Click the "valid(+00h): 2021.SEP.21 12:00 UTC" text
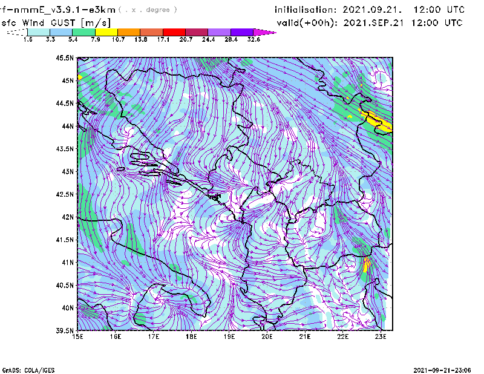This screenshot has height=374, width=484. pyautogui.click(x=370, y=23)
